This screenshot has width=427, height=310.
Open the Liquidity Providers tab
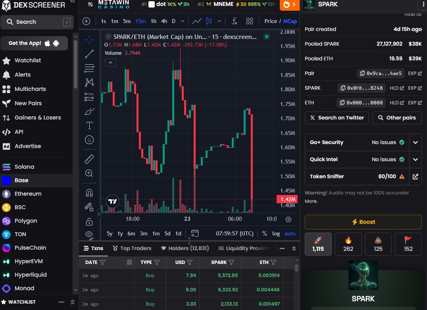coord(244,248)
